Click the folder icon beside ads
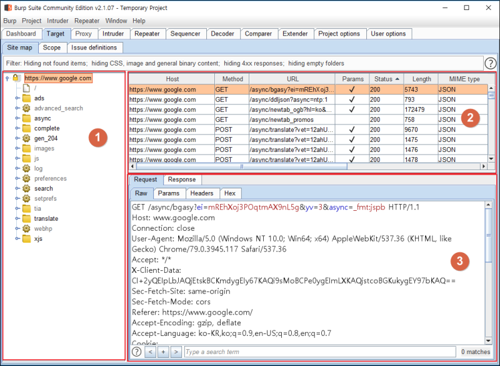This screenshot has width=500, height=366. pos(26,98)
